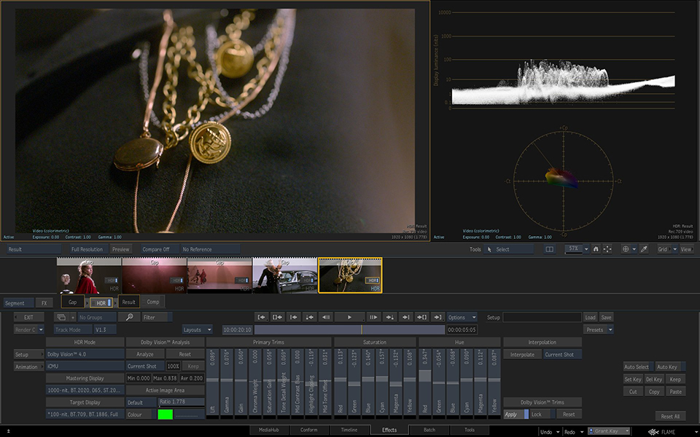Click the Setup name input field
This screenshot has width=700, height=437.
(542, 317)
